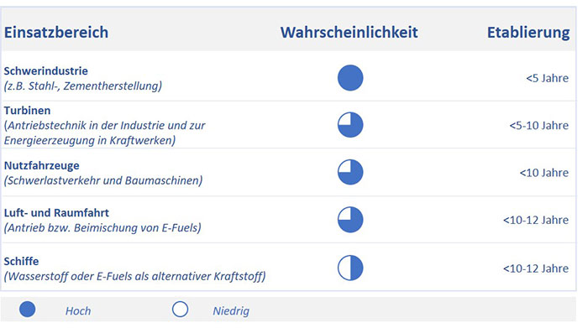Screen dimensions: 588x328
Task: Click the <5-10 Jahre value
Action: [539, 126]
